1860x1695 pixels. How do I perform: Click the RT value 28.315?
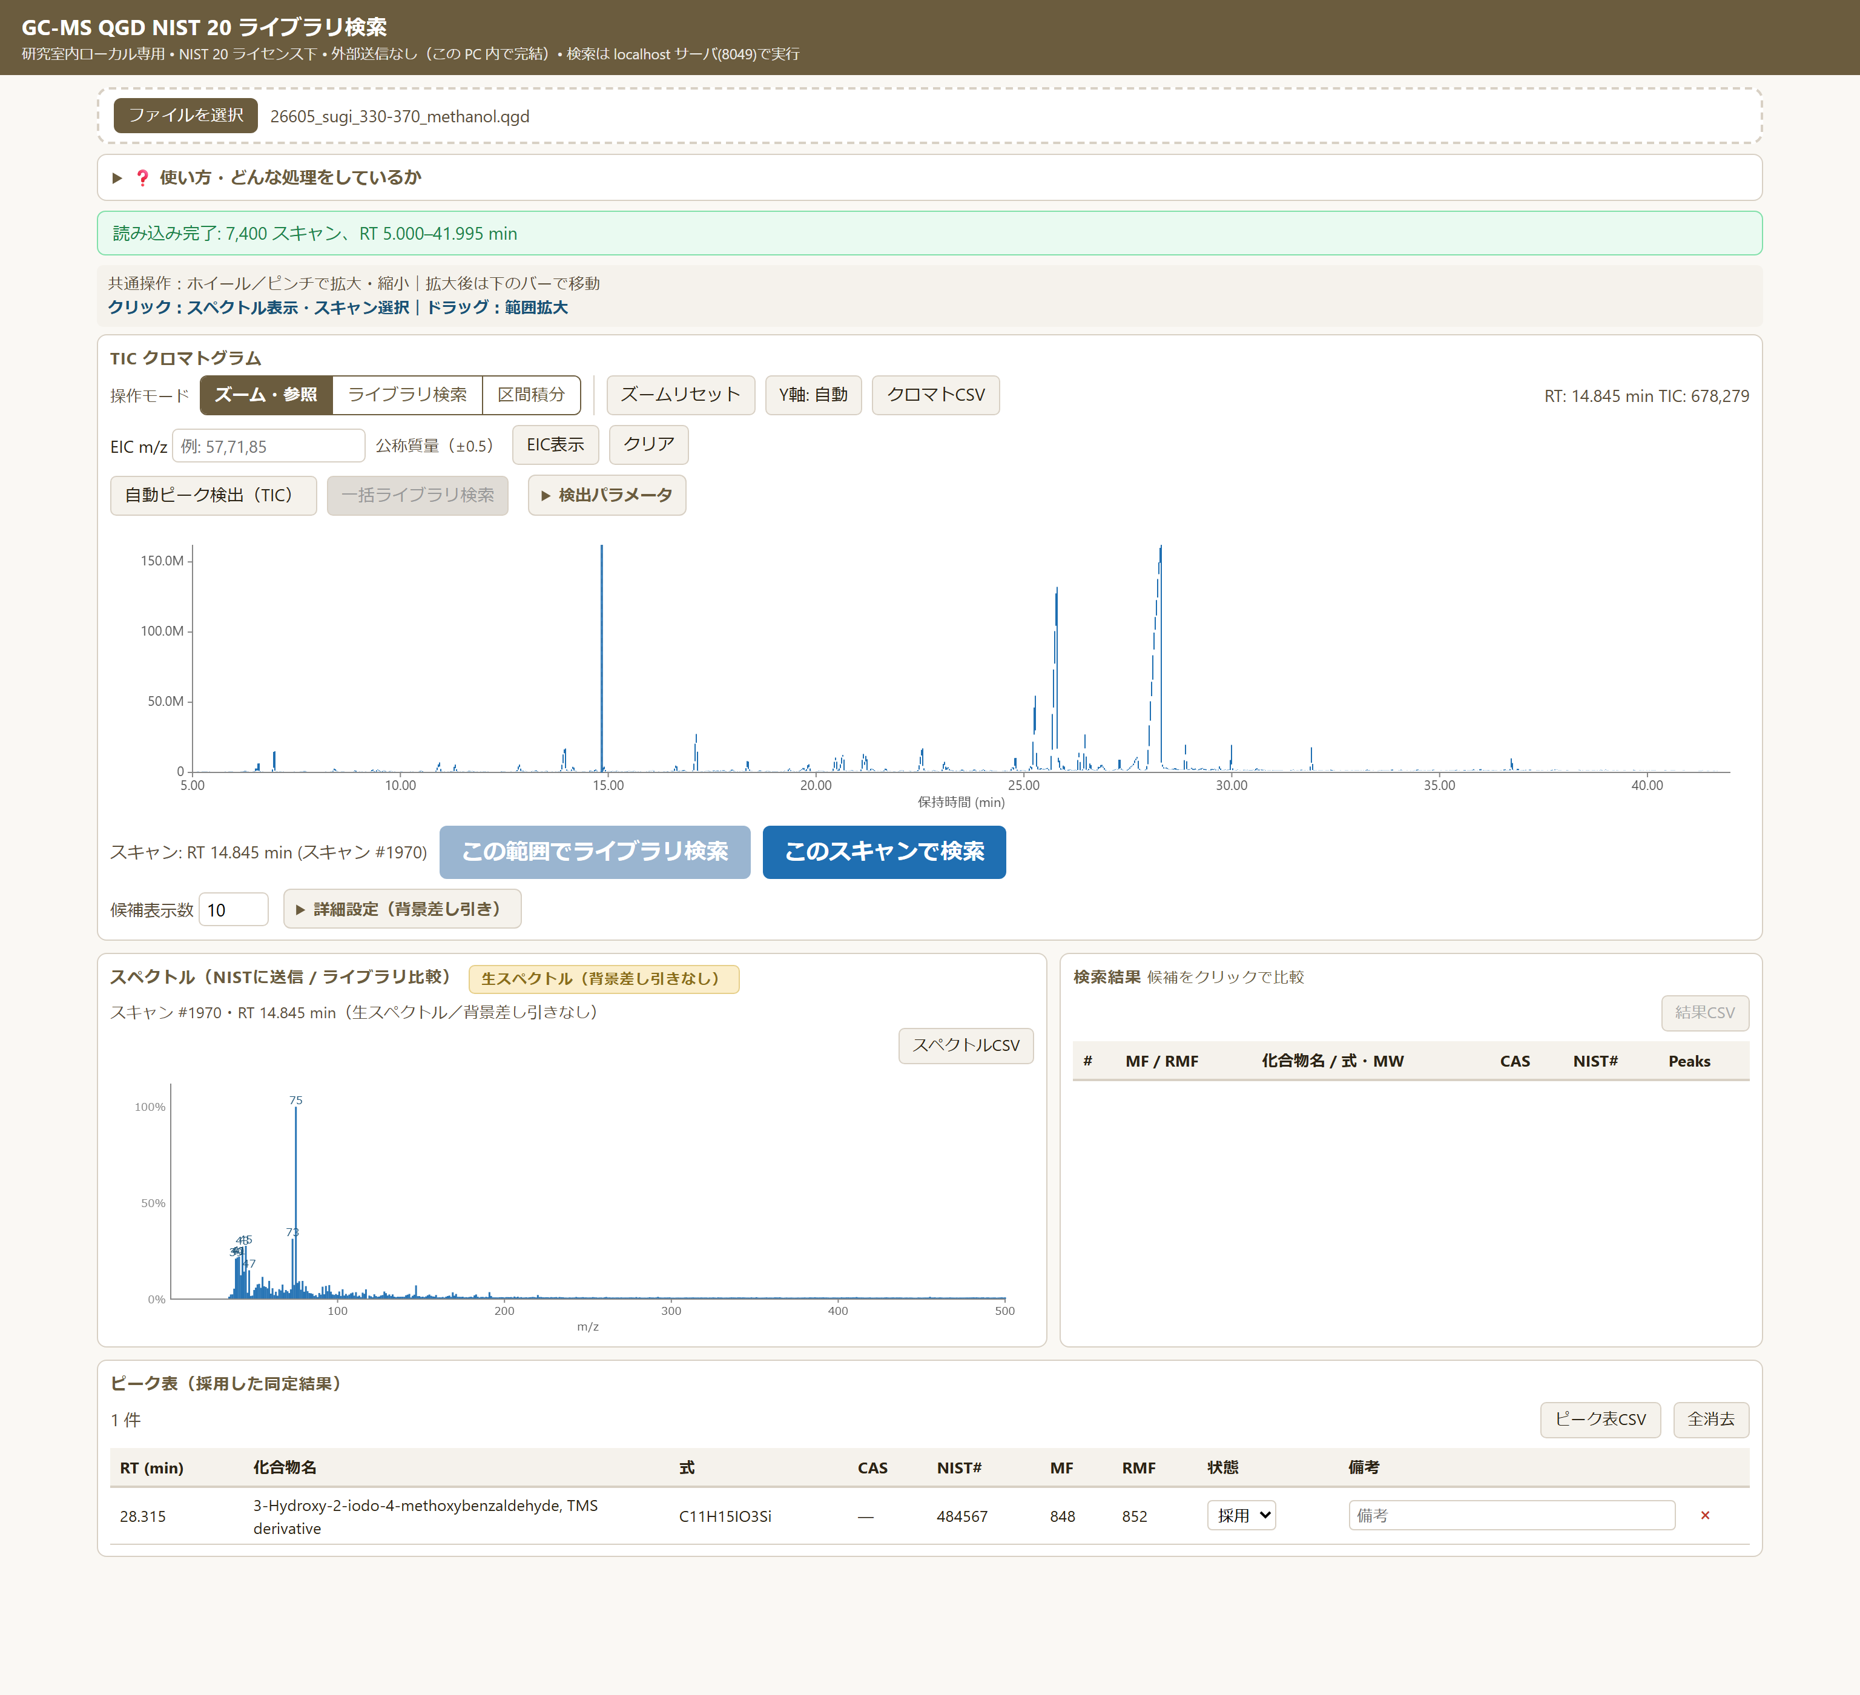click(143, 1516)
